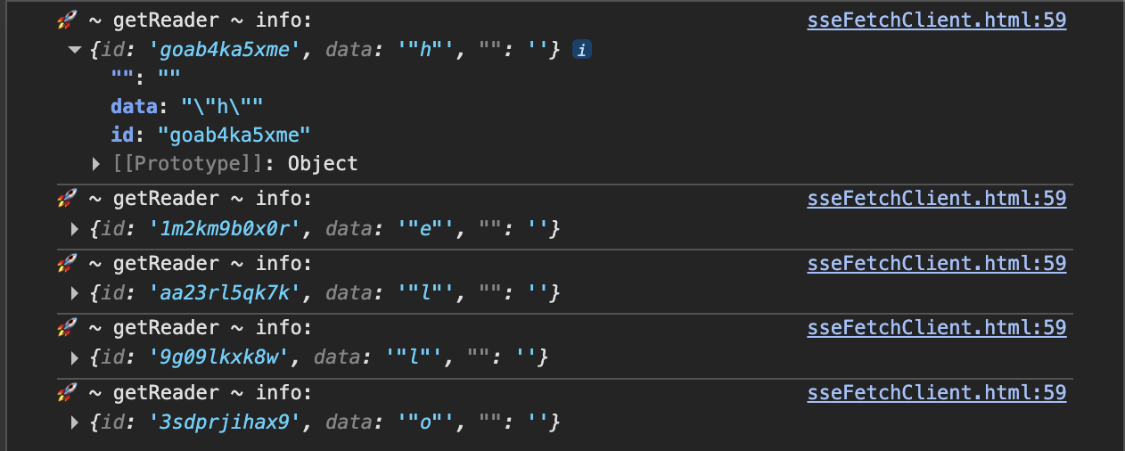Open source link for the 'aa23rl5qk7k' log
Screen dimensions: 1125x451
pyautogui.click(x=936, y=263)
